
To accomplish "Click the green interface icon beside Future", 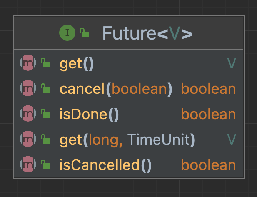I will (x=67, y=33).
